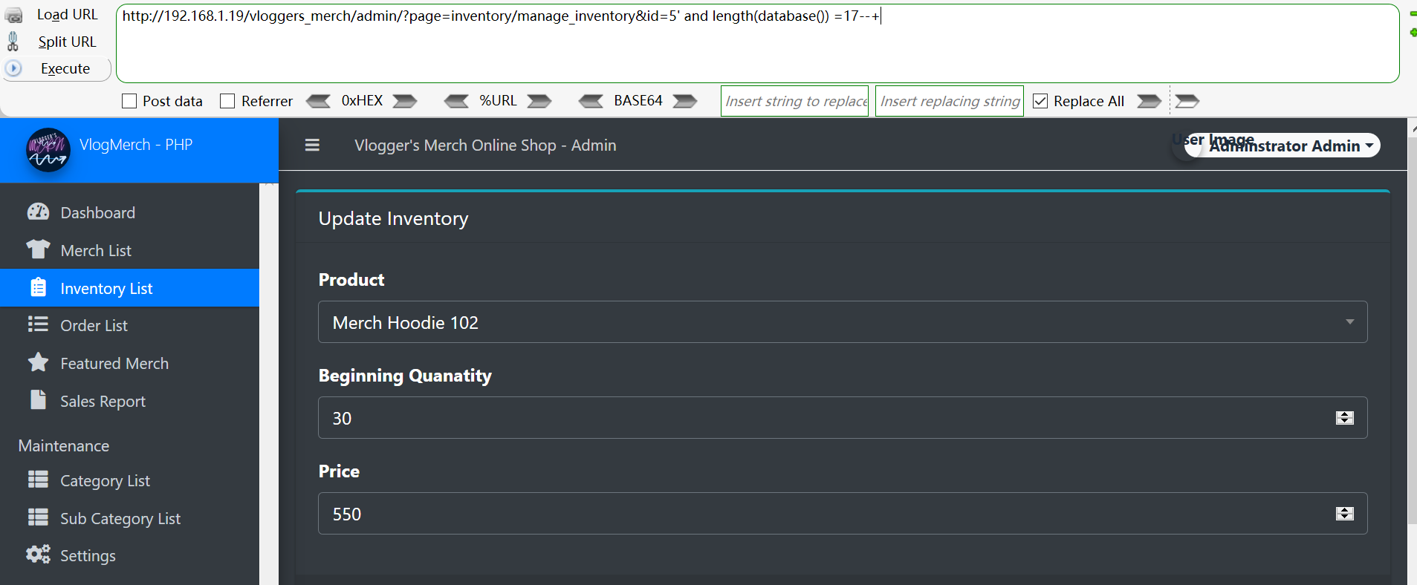The width and height of the screenshot is (1417, 585).
Task: Click the Settings gears icon
Action: (38, 554)
